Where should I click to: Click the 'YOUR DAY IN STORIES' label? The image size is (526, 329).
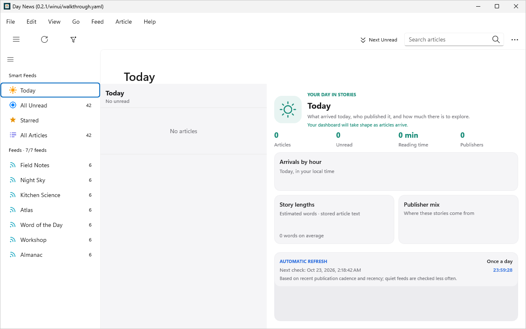pos(332,95)
